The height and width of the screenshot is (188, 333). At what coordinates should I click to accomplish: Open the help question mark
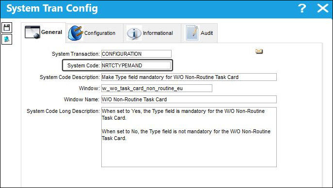(302, 9)
